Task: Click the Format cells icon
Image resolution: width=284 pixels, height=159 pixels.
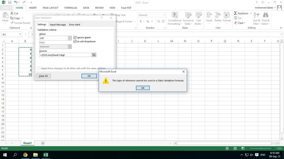Action: [x=227, y=15]
